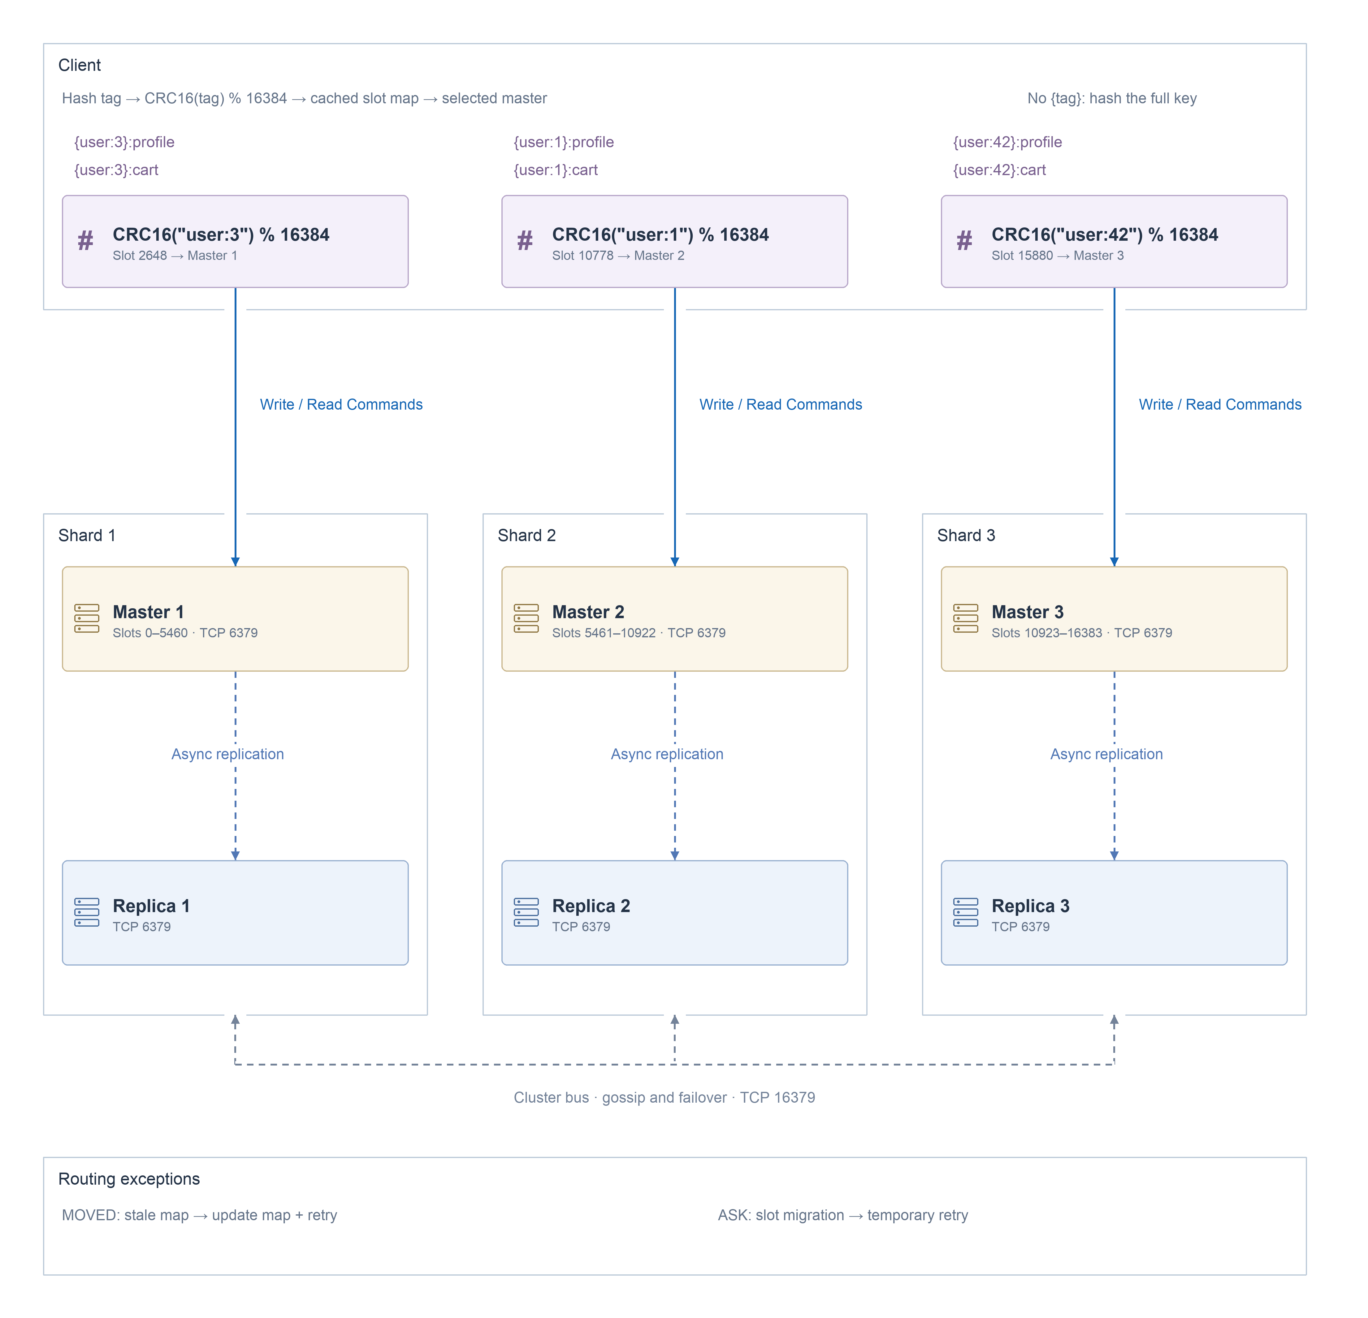Select the Master 3 server icon
This screenshot has height=1318, width=1368.
tap(966, 619)
